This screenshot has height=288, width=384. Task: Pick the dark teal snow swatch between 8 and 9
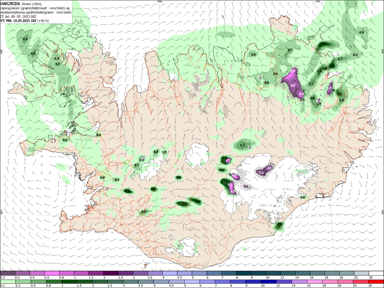(243, 273)
